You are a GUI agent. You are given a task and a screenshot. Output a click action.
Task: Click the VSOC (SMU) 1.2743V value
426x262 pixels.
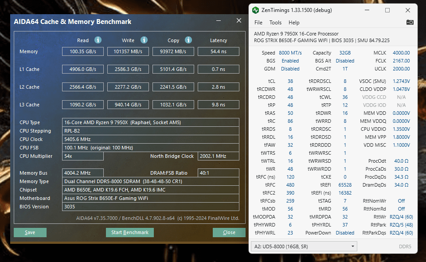(x=401, y=81)
